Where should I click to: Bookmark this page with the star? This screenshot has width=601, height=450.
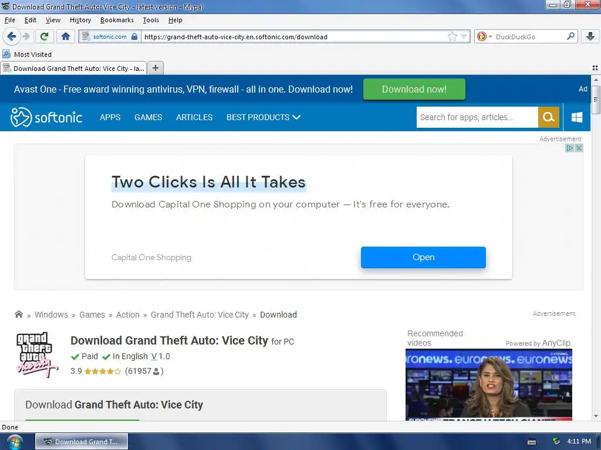[x=453, y=37]
